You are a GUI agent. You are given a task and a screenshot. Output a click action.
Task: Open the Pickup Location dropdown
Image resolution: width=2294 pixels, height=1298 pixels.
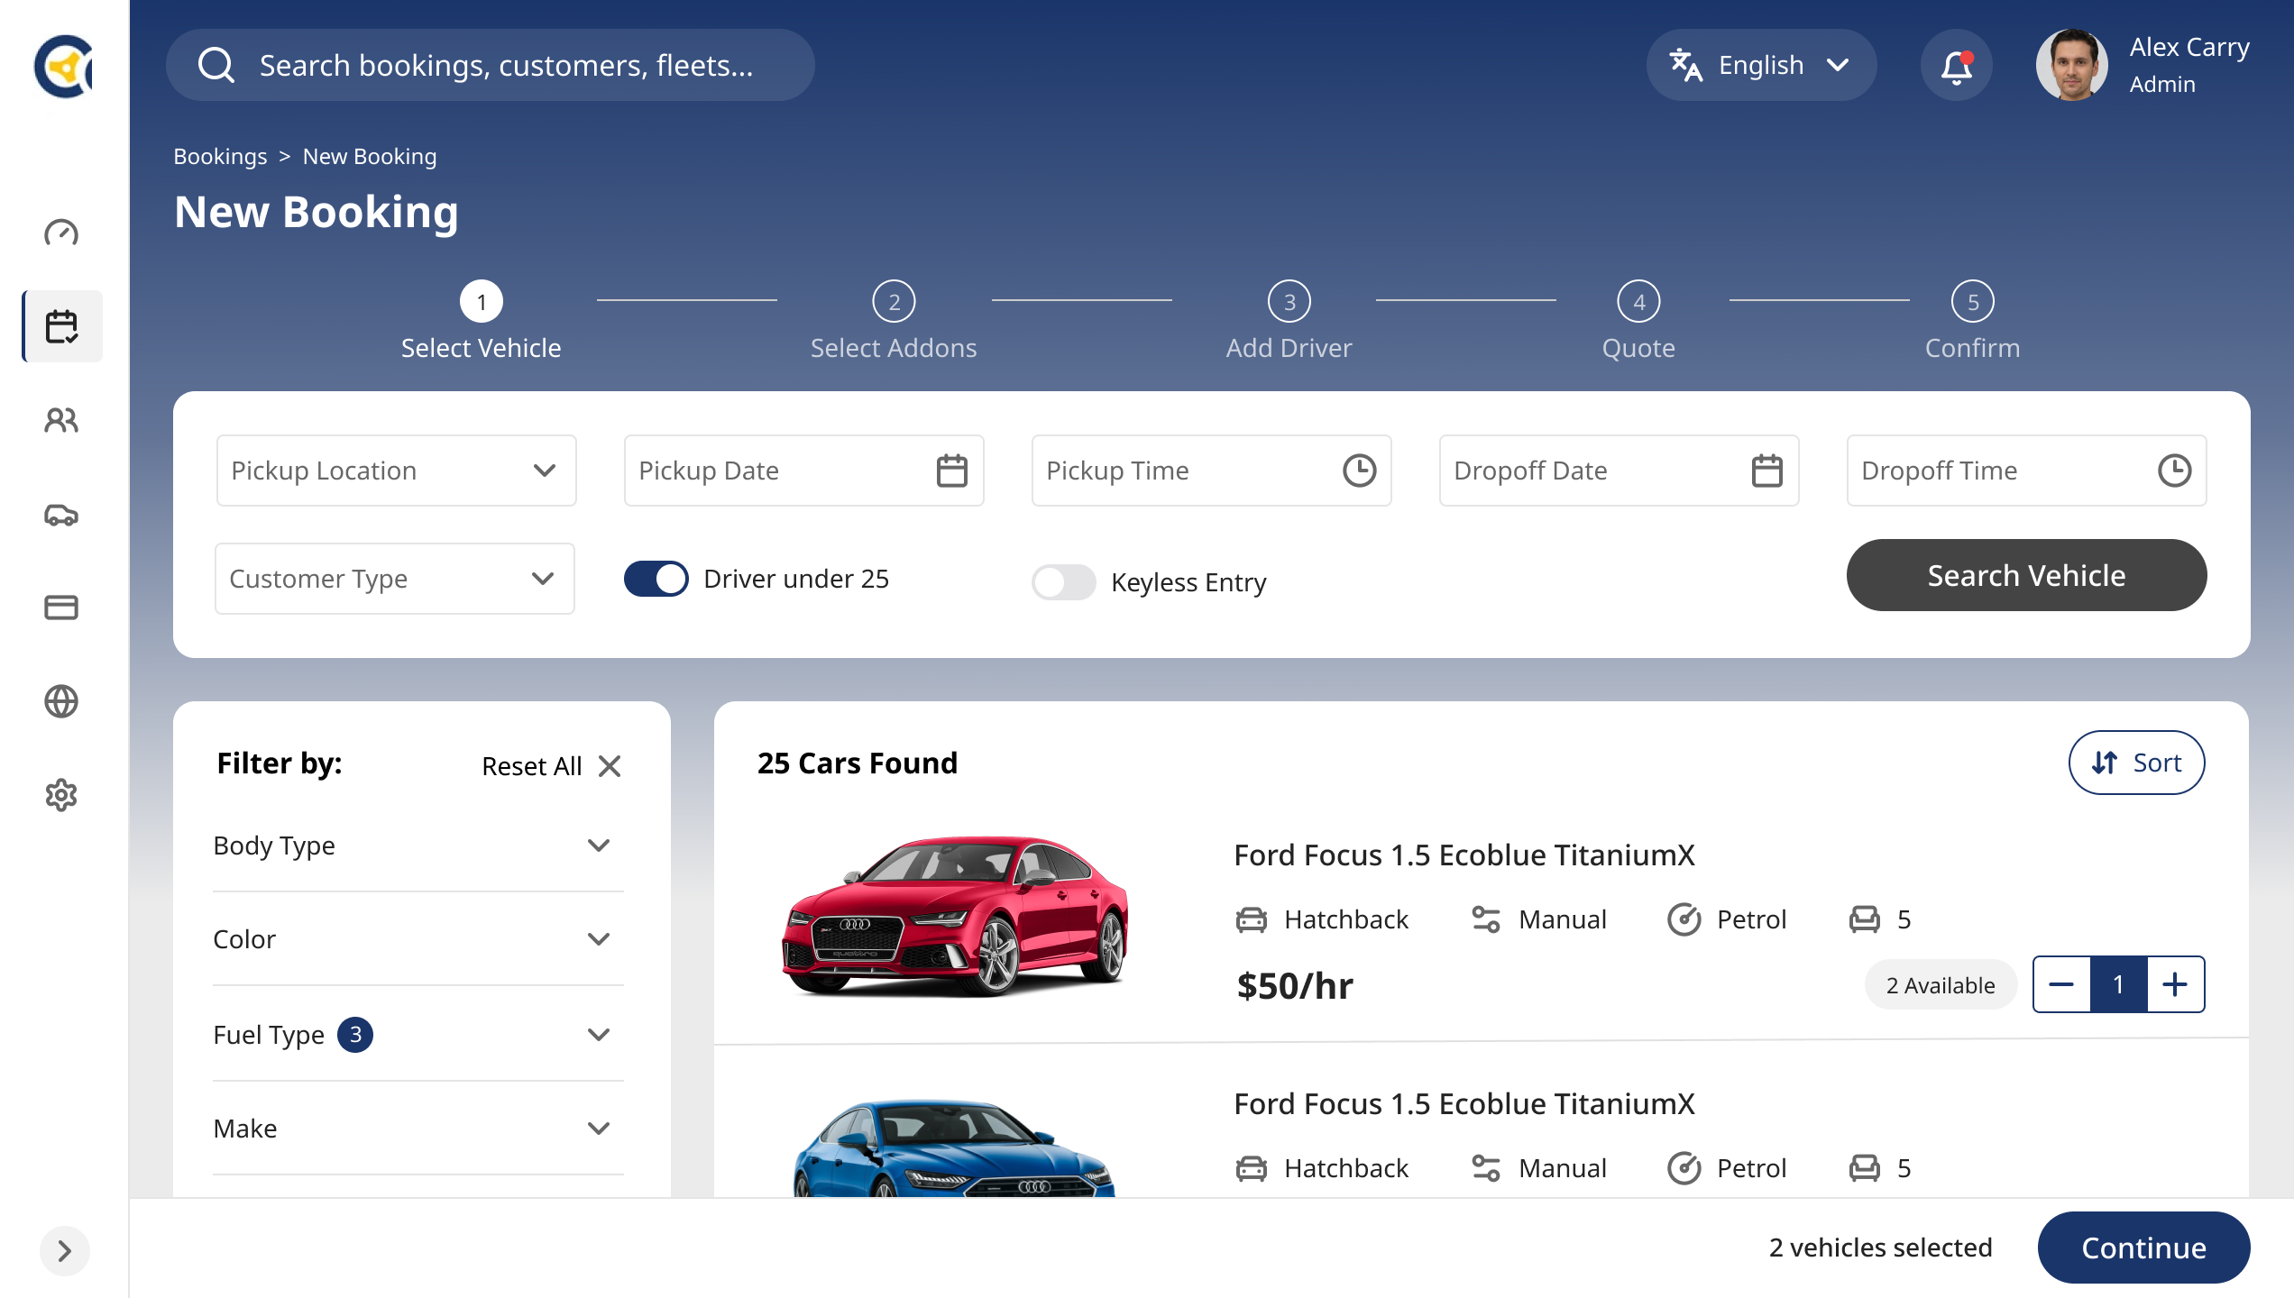coord(397,471)
